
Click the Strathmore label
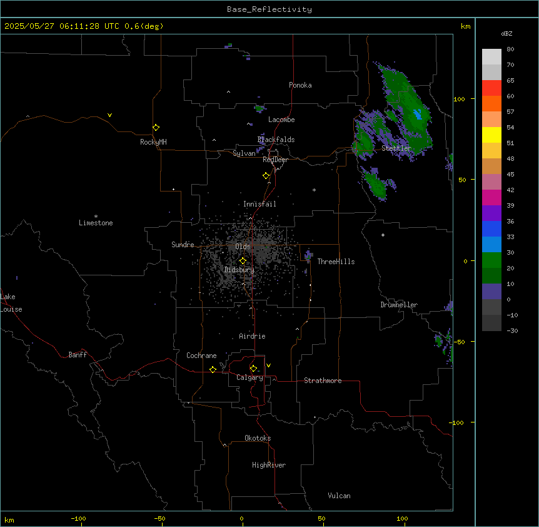tap(323, 381)
